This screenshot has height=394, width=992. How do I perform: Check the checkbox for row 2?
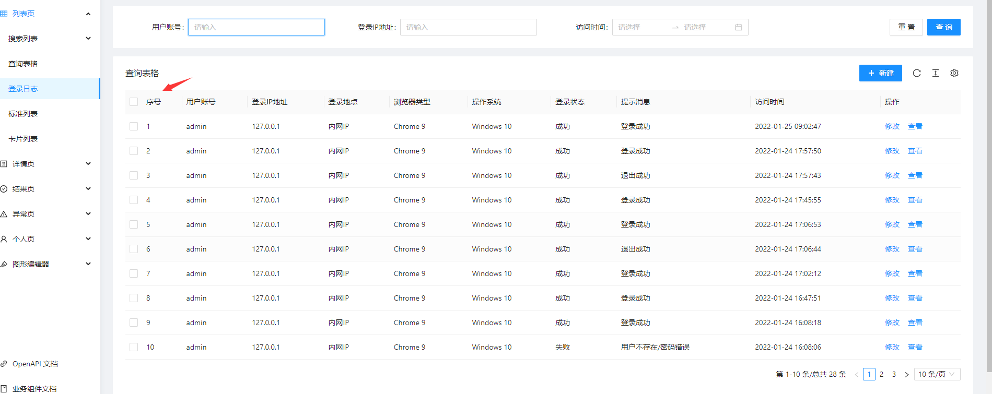pyautogui.click(x=134, y=151)
